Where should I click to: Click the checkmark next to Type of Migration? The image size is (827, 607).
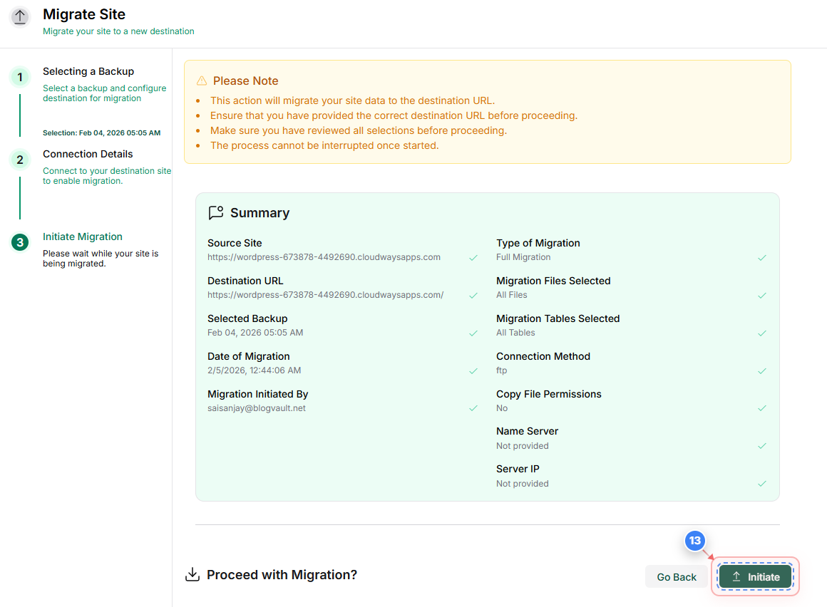(x=761, y=257)
